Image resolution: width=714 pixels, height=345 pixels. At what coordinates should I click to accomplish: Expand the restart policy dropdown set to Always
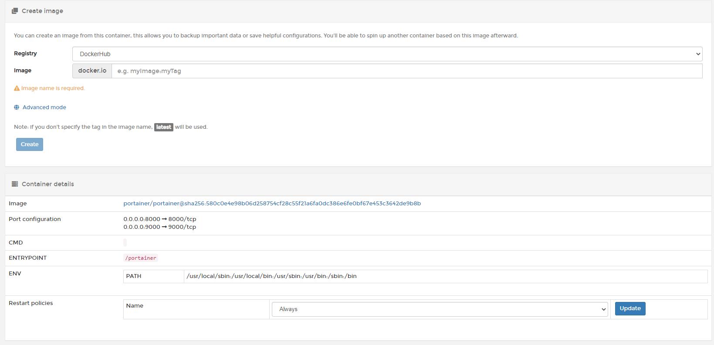(439, 309)
